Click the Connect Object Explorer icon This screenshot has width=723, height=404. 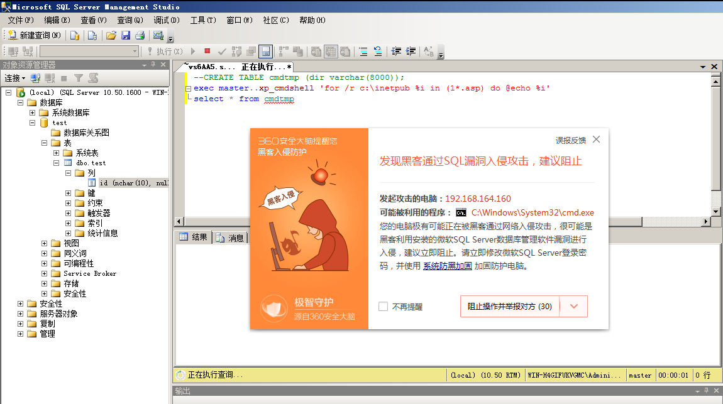[x=35, y=79]
